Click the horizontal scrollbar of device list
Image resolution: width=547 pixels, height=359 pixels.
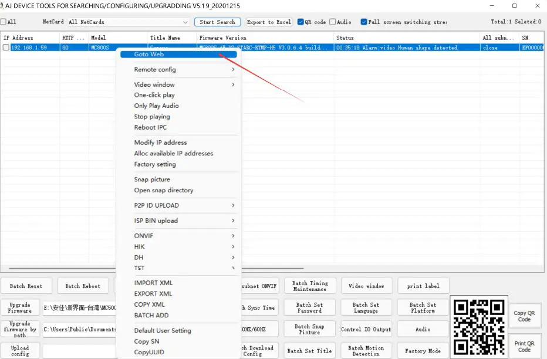point(156,269)
